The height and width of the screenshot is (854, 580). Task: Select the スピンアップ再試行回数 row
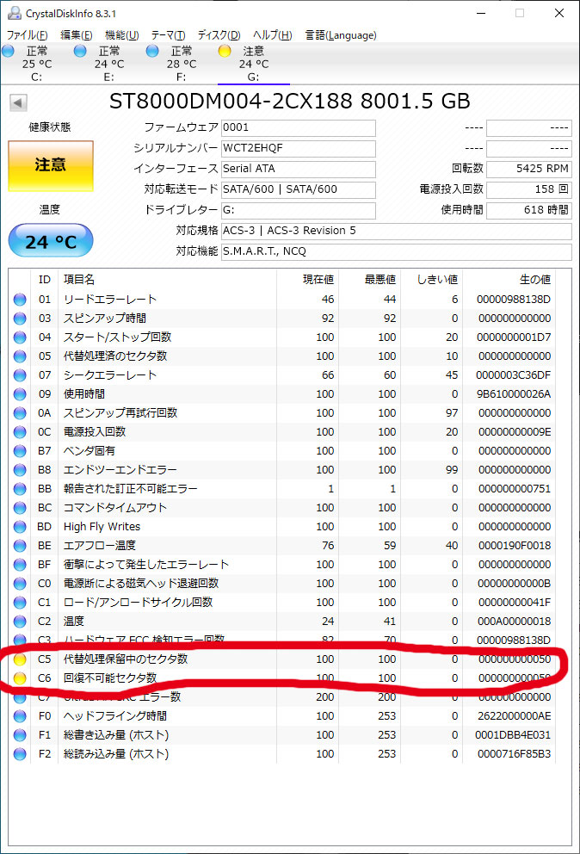click(282, 413)
